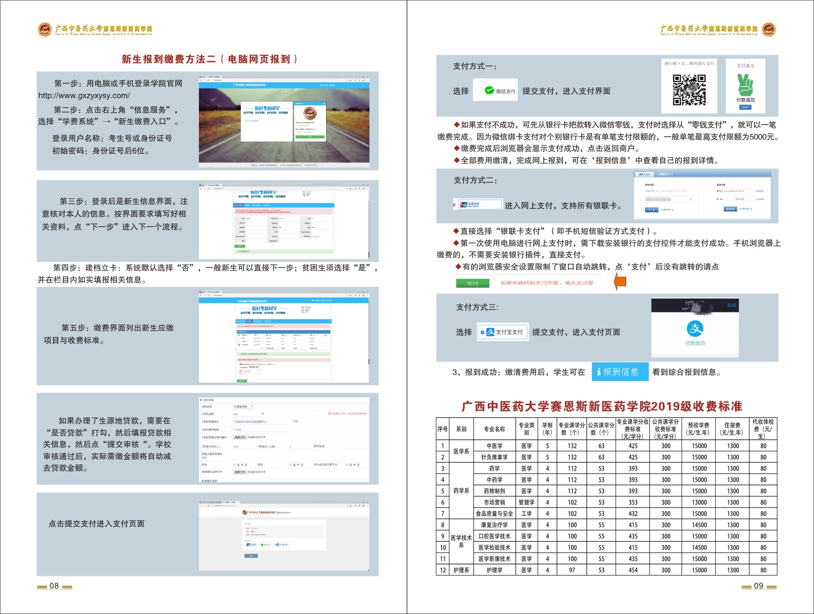Click the university emblem logo at top left
Image resolution: width=814 pixels, height=614 pixels.
(45, 30)
